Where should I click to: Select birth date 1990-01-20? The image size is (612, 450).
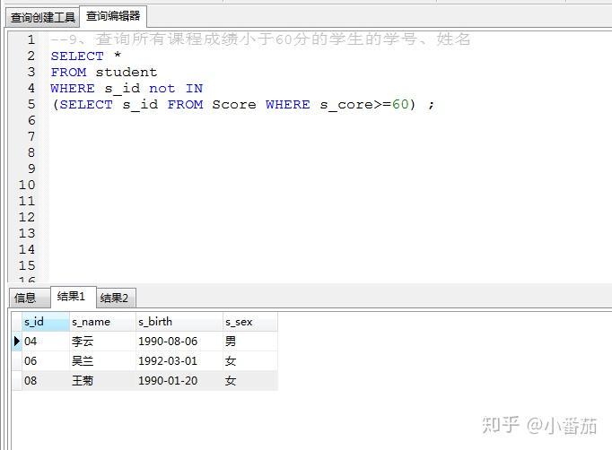(x=179, y=380)
